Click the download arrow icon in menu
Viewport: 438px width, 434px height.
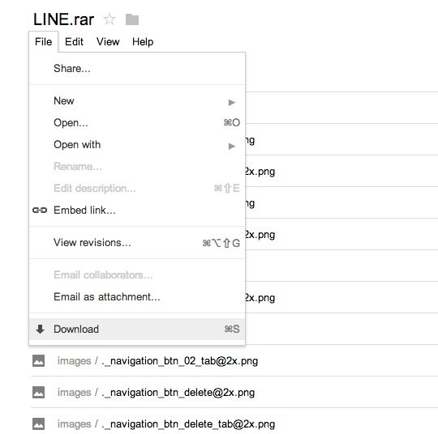(x=41, y=329)
